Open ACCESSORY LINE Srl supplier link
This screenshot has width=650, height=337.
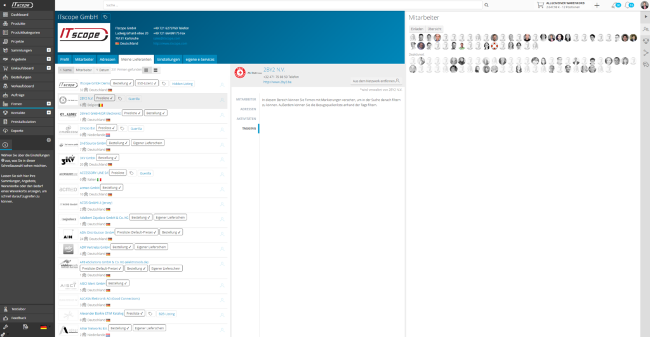coord(94,173)
